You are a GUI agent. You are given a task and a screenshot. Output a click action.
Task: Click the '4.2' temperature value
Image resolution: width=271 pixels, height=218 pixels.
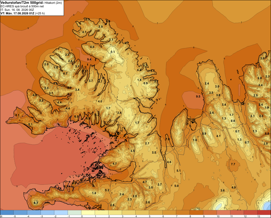pos(139,70)
